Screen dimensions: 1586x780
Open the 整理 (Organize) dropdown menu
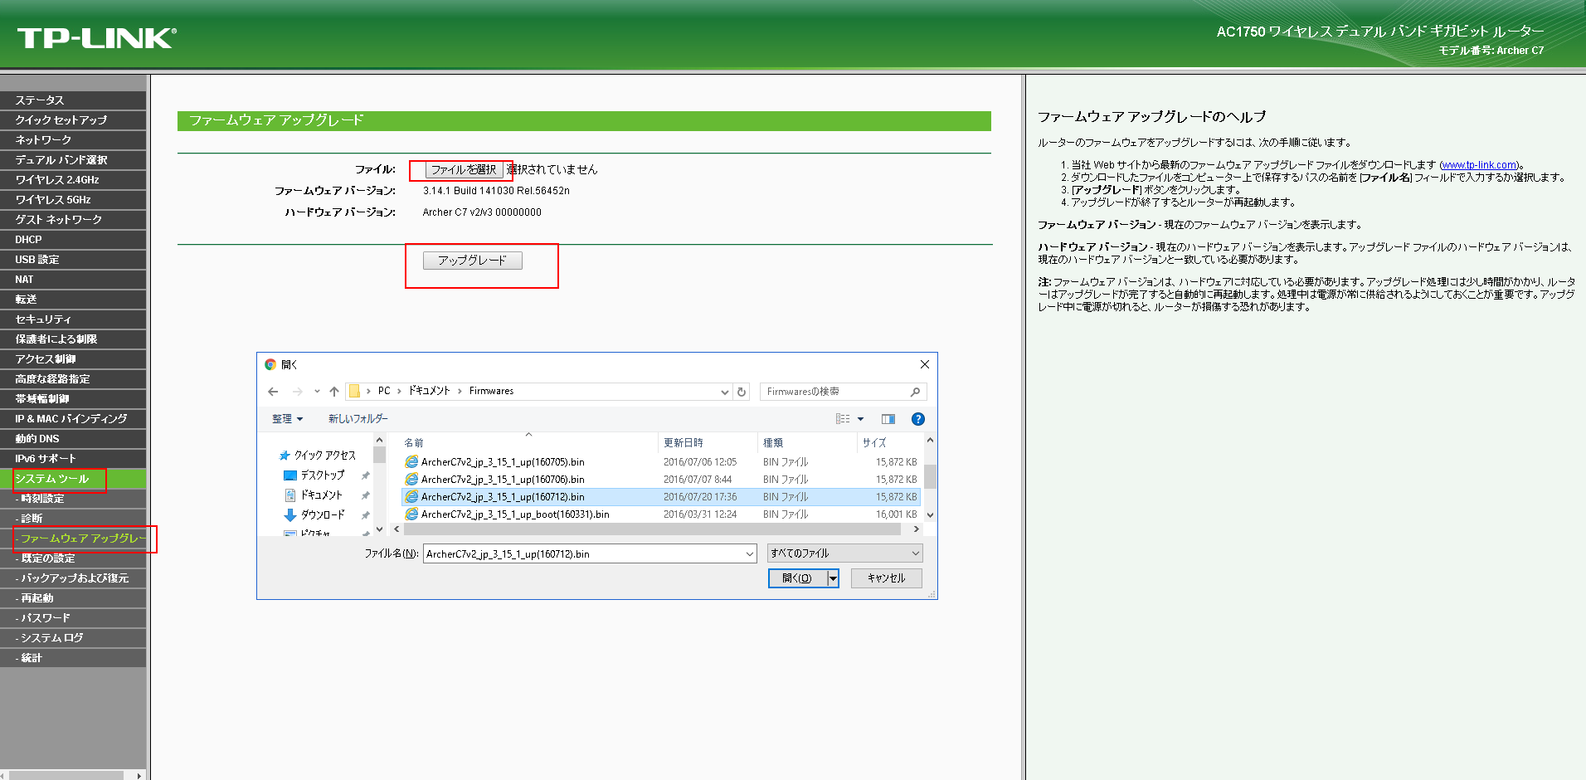click(x=288, y=419)
